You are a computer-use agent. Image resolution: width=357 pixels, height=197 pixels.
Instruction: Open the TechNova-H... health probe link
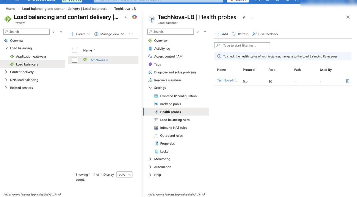[227, 80]
